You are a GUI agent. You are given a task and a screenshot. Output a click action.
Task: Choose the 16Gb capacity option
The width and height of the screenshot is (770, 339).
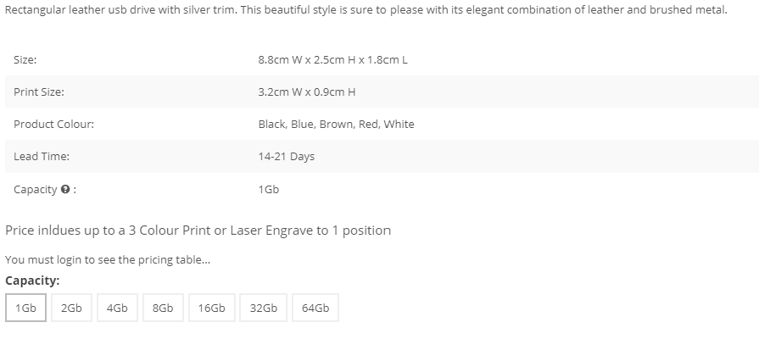click(x=212, y=308)
